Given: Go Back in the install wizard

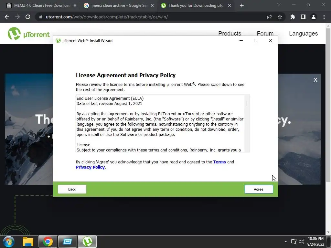Looking at the screenshot, I should 72,189.
